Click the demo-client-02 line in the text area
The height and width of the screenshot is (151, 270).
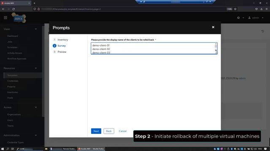coord(101,49)
